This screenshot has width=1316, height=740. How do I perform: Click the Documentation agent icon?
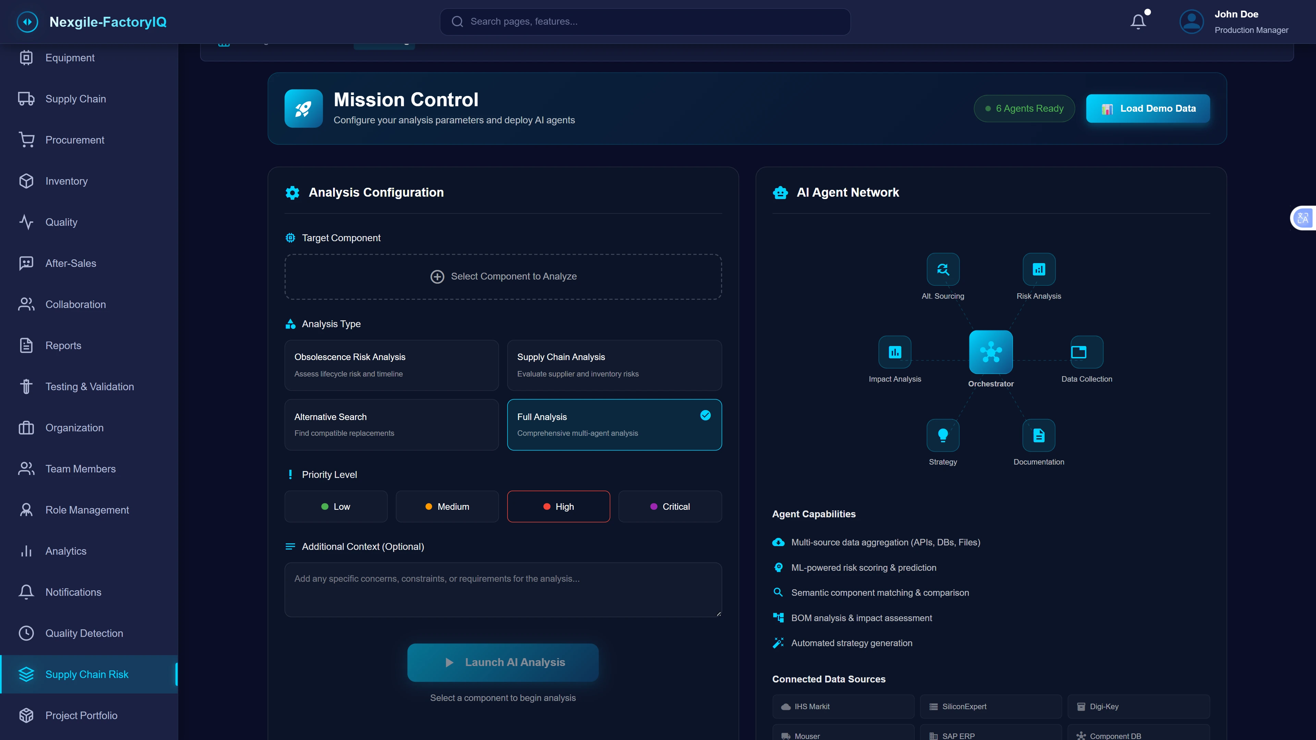click(x=1039, y=435)
